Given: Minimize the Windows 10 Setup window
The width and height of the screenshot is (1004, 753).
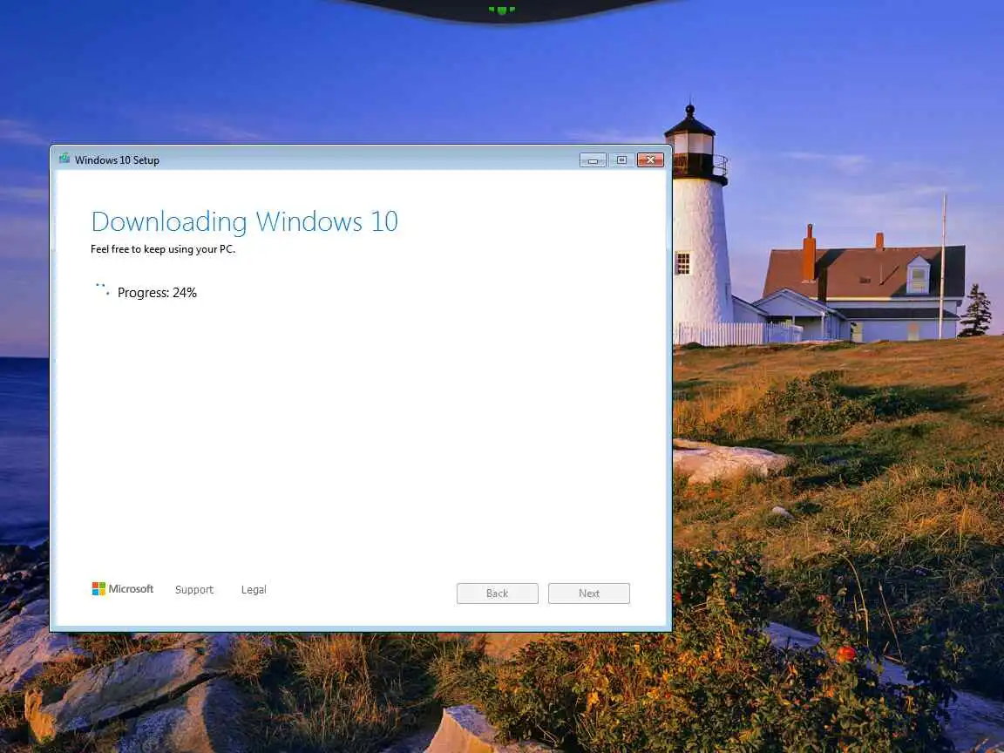Looking at the screenshot, I should pos(593,160).
